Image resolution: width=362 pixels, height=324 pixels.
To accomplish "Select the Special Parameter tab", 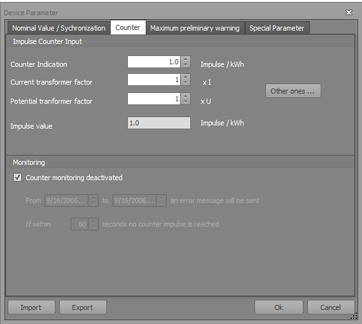I will [x=277, y=28].
